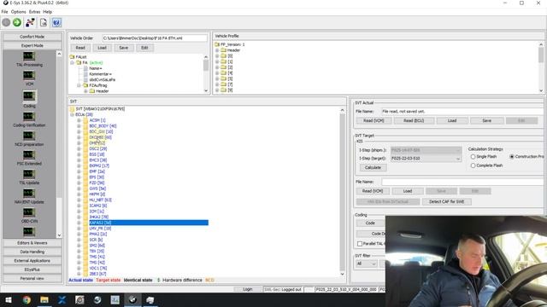This screenshot has height=307, width=547.
Task: Click Save in SVT Actual
Action: [486, 121]
